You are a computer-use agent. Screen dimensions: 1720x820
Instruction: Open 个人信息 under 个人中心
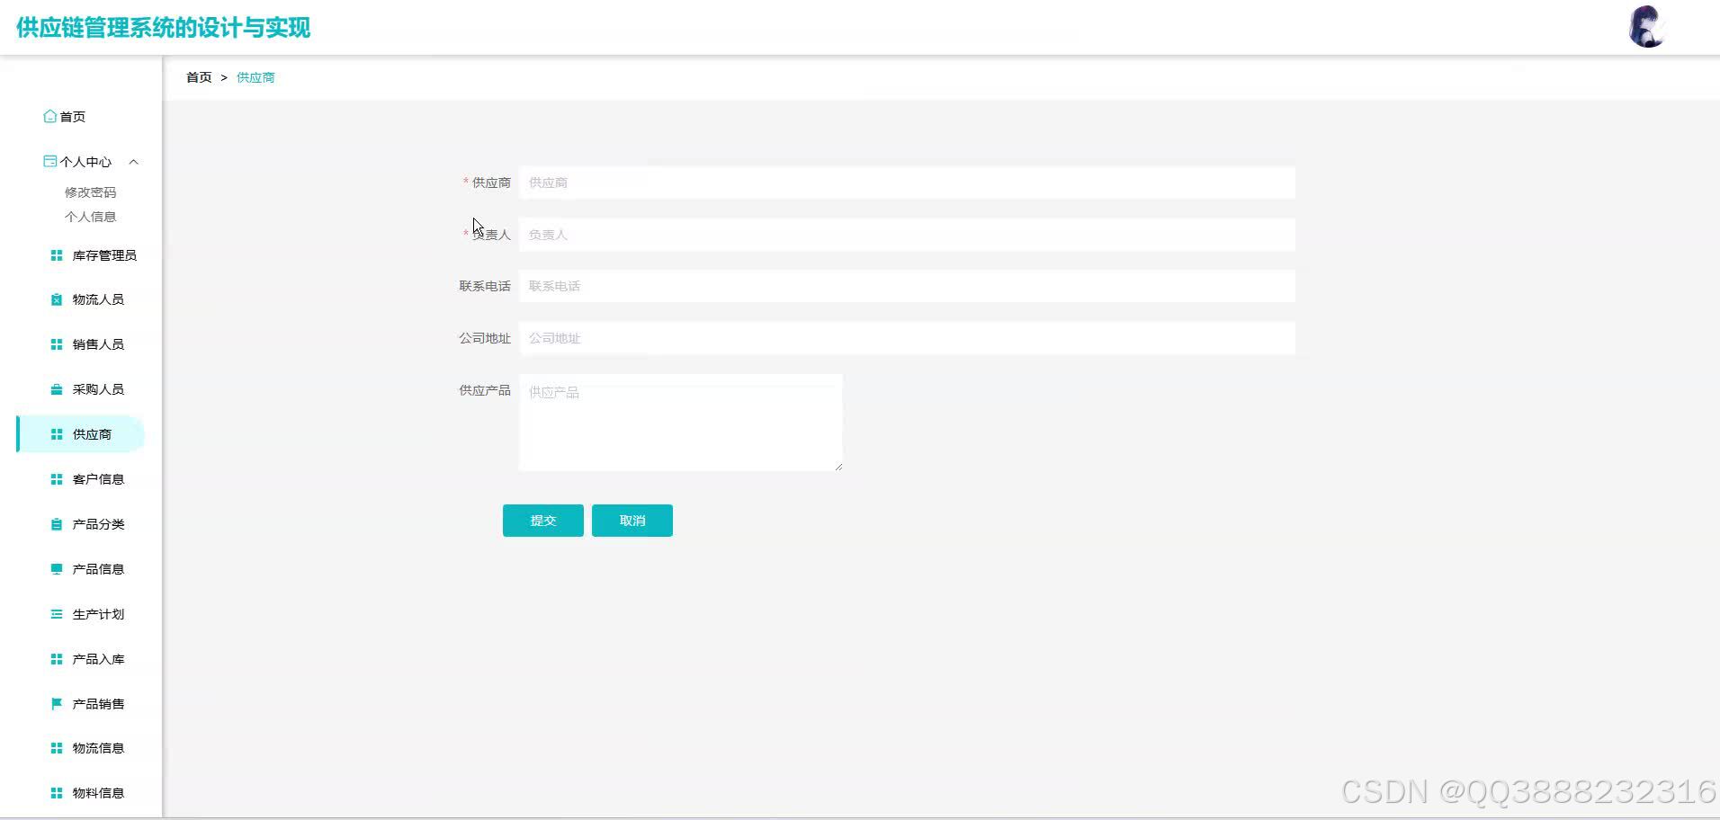point(90,217)
